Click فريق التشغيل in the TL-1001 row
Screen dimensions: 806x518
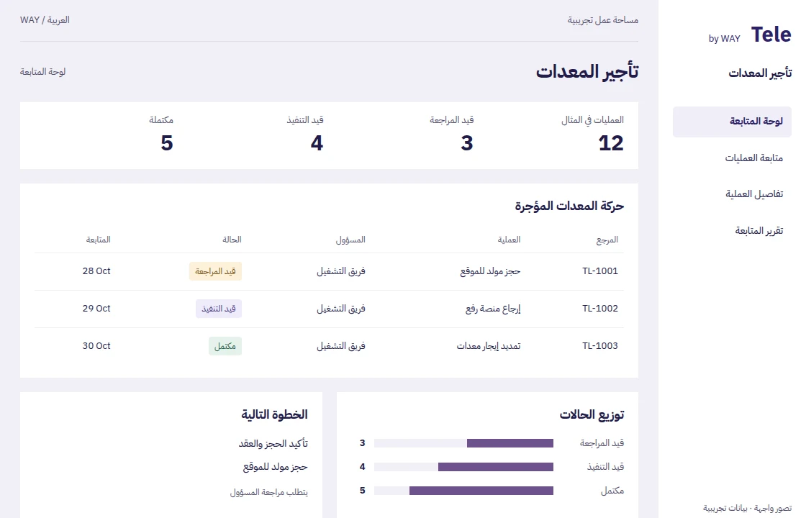(x=341, y=271)
